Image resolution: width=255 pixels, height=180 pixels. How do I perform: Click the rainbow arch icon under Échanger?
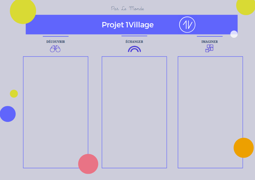pos(134,49)
